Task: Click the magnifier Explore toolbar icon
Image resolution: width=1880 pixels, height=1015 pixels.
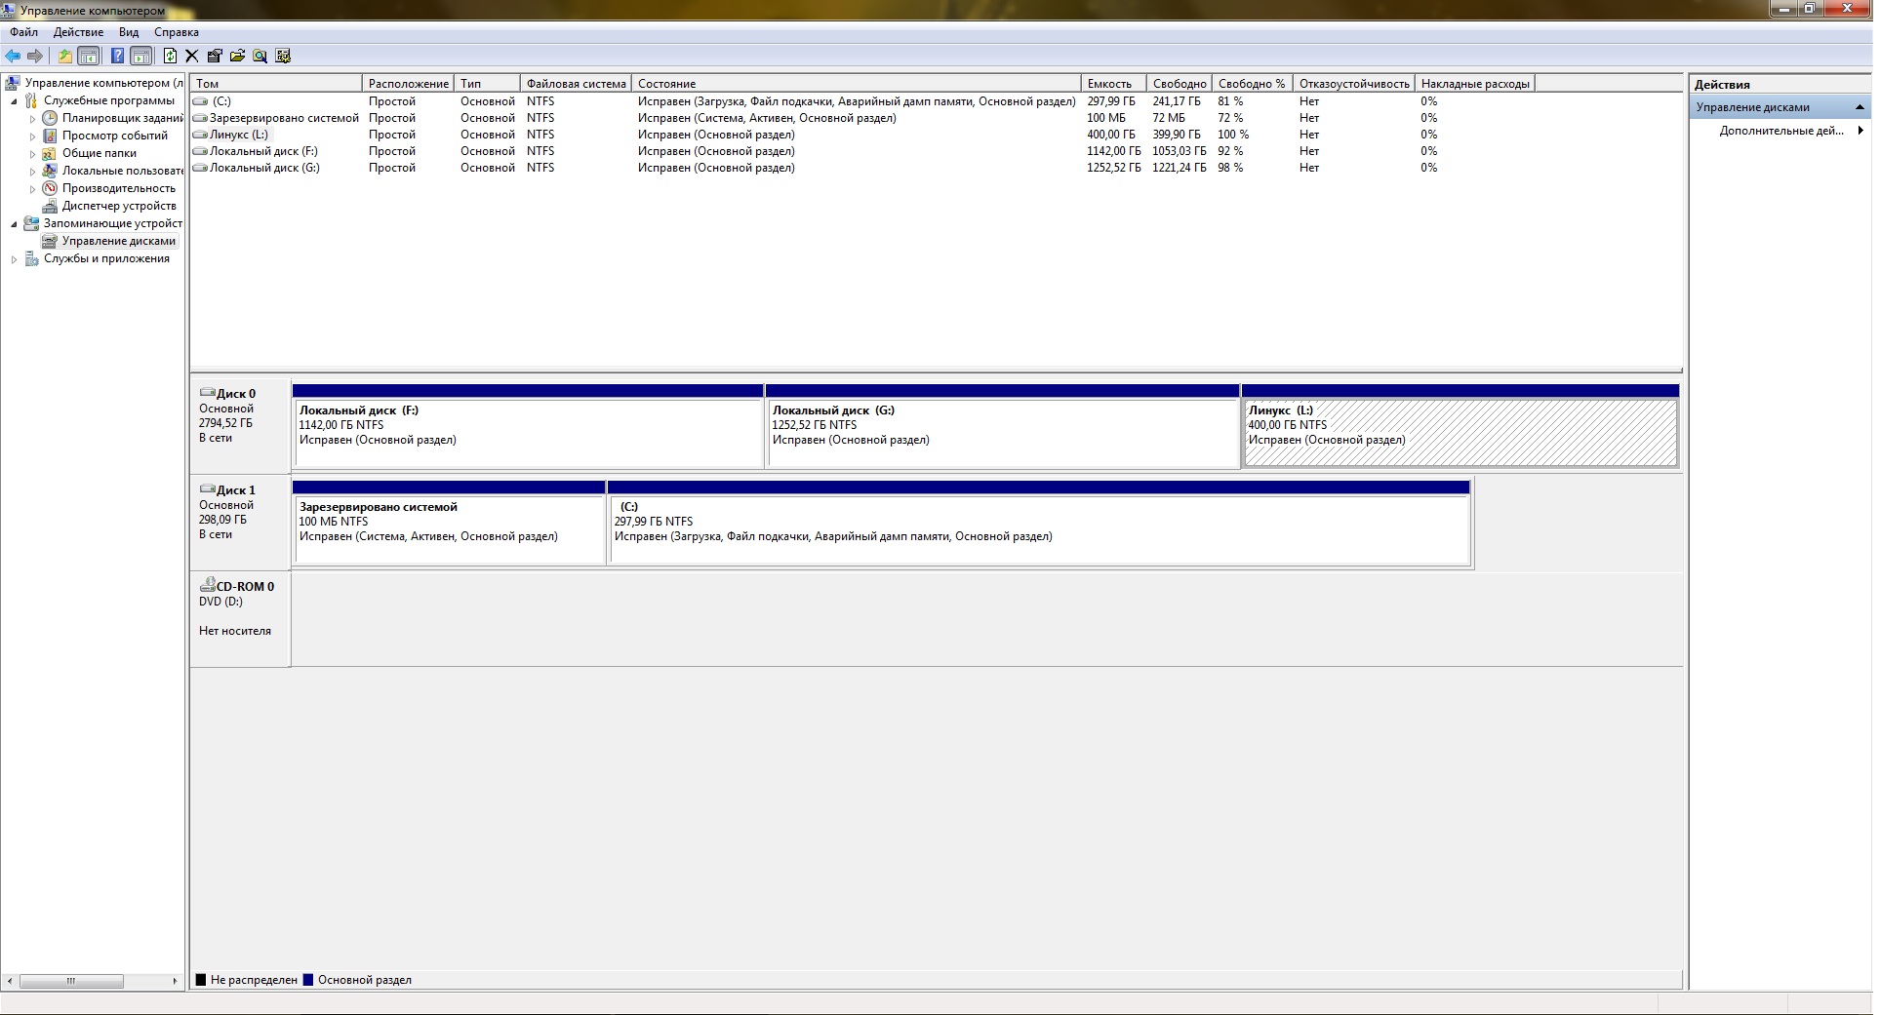Action: click(x=260, y=57)
